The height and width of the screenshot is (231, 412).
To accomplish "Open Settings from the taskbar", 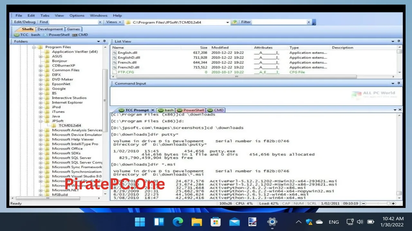I will click(x=272, y=222).
